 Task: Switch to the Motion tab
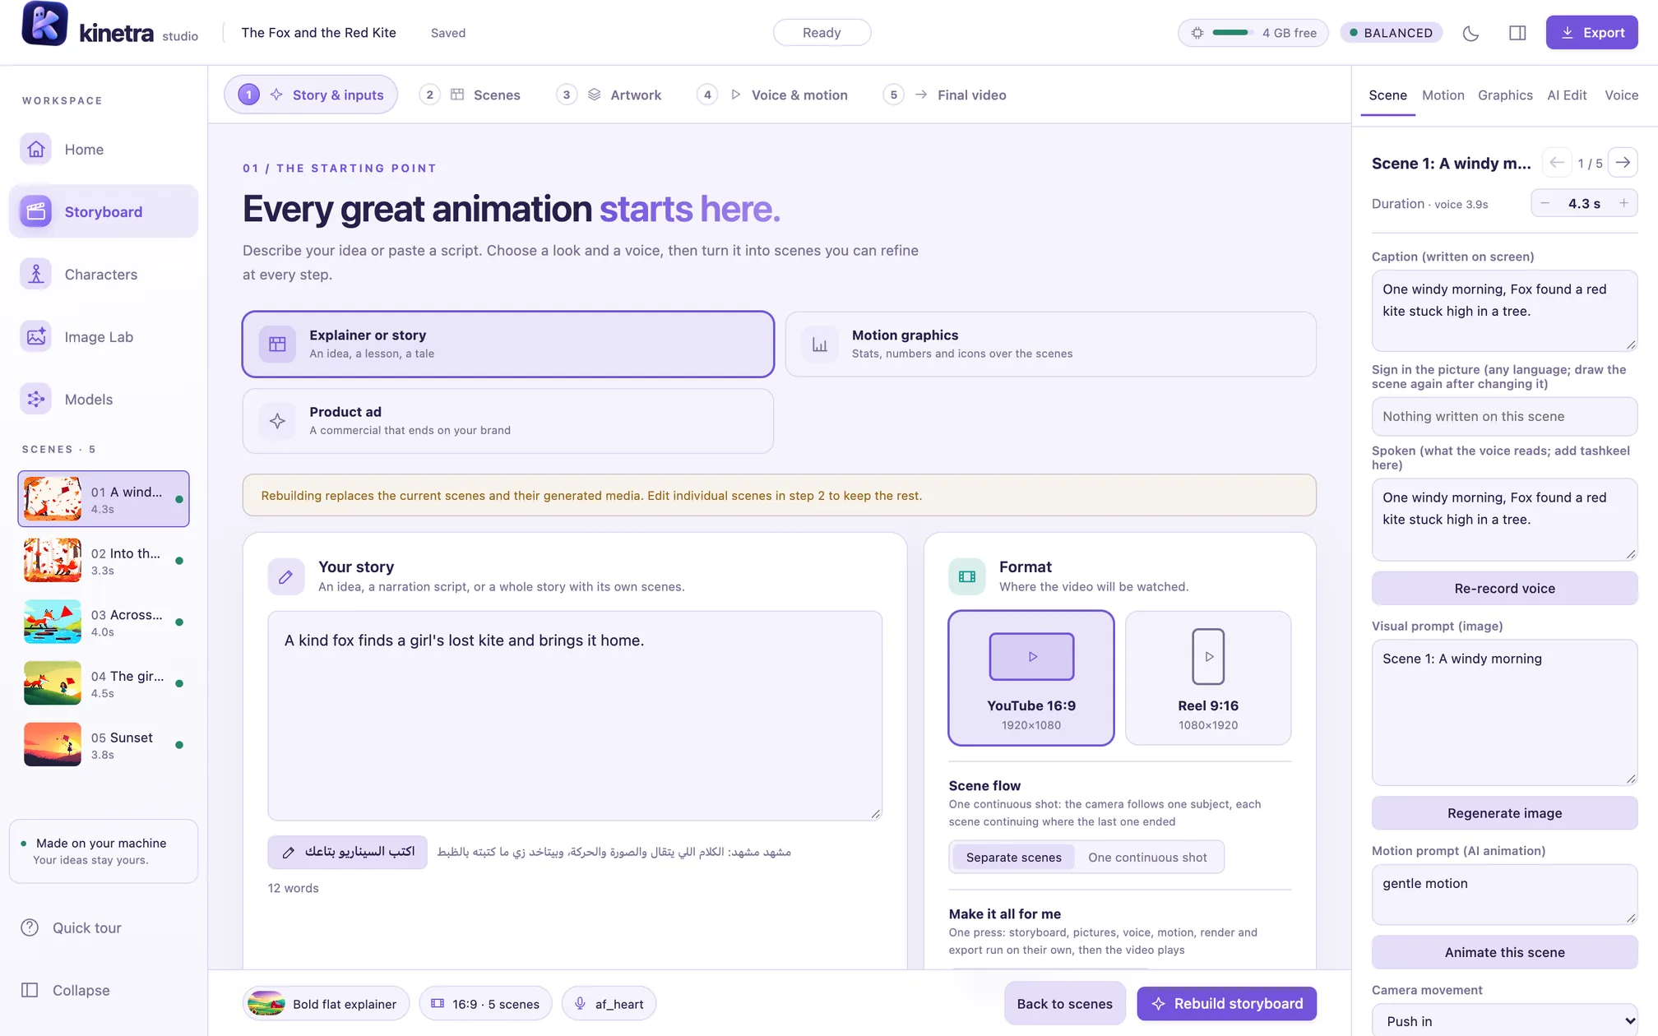pyautogui.click(x=1443, y=95)
